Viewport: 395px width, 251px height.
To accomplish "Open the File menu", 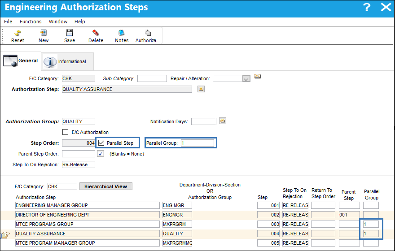I will click(x=8, y=22).
